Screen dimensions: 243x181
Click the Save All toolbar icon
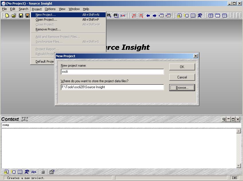click(x=28, y=16)
